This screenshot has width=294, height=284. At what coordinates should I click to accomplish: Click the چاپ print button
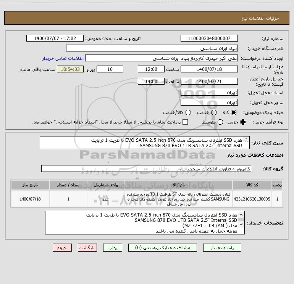[113, 248]
